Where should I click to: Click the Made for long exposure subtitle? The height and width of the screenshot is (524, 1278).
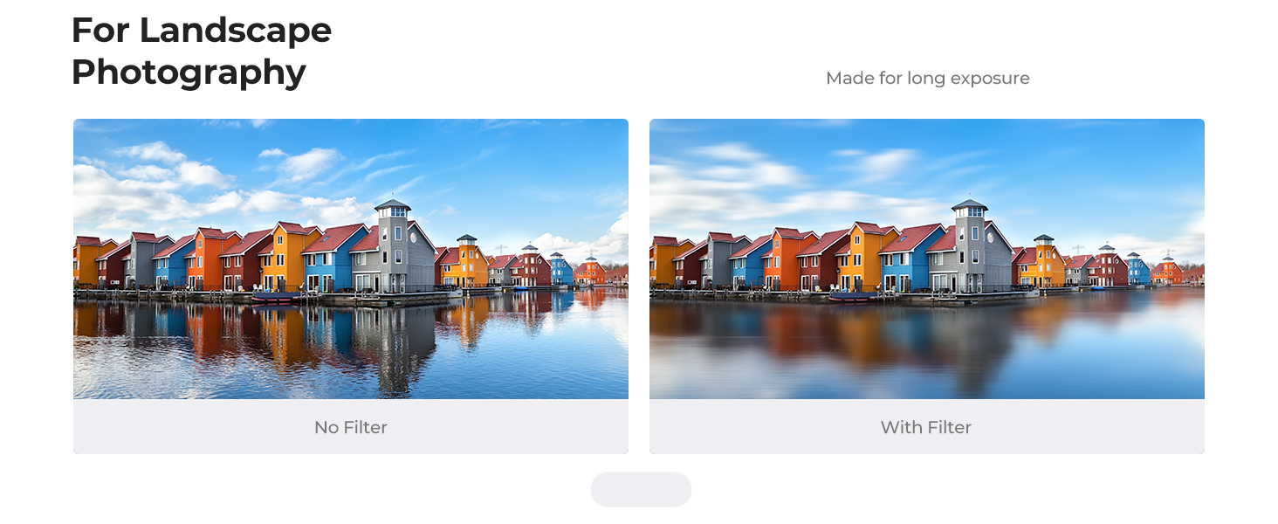point(928,78)
